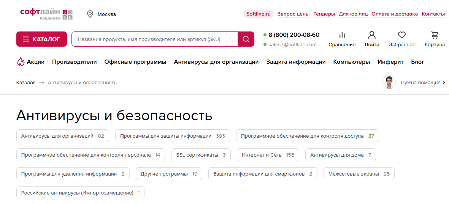The width and height of the screenshot is (449, 204).
Task: Select Программы для удаления информации chip
Action: [73, 174]
